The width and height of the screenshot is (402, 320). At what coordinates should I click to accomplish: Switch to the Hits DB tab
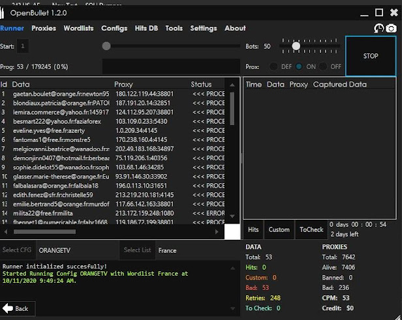[x=146, y=28]
